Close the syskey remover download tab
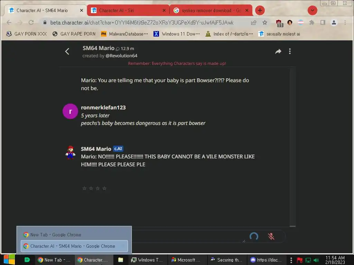 pos(247,10)
